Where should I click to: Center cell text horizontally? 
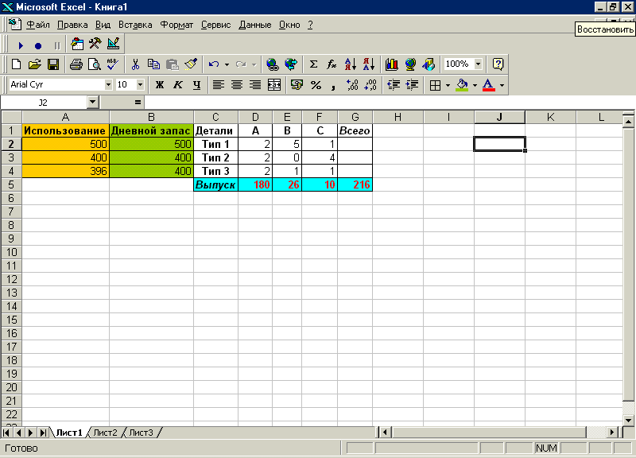pos(237,85)
